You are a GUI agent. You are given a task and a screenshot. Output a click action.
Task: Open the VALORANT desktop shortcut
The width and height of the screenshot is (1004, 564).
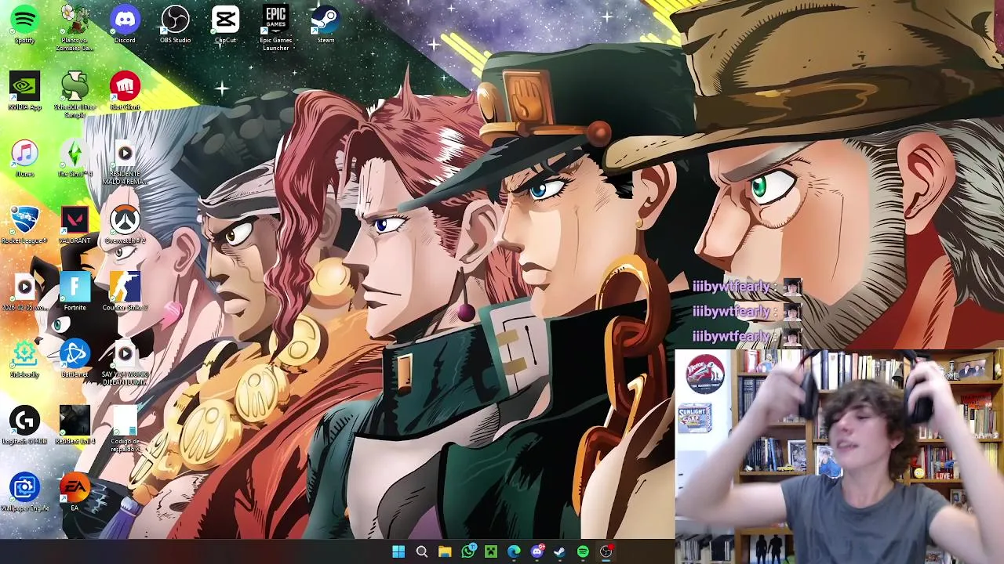tap(75, 225)
